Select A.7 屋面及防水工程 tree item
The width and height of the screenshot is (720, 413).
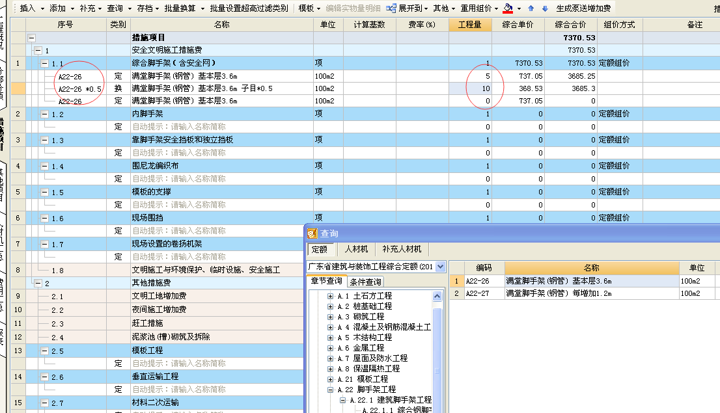click(372, 358)
